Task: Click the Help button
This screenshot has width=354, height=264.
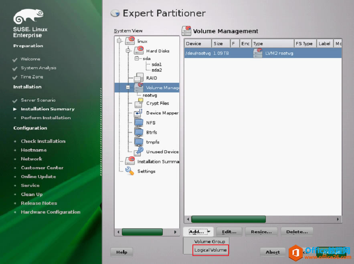Action: pyautogui.click(x=122, y=252)
